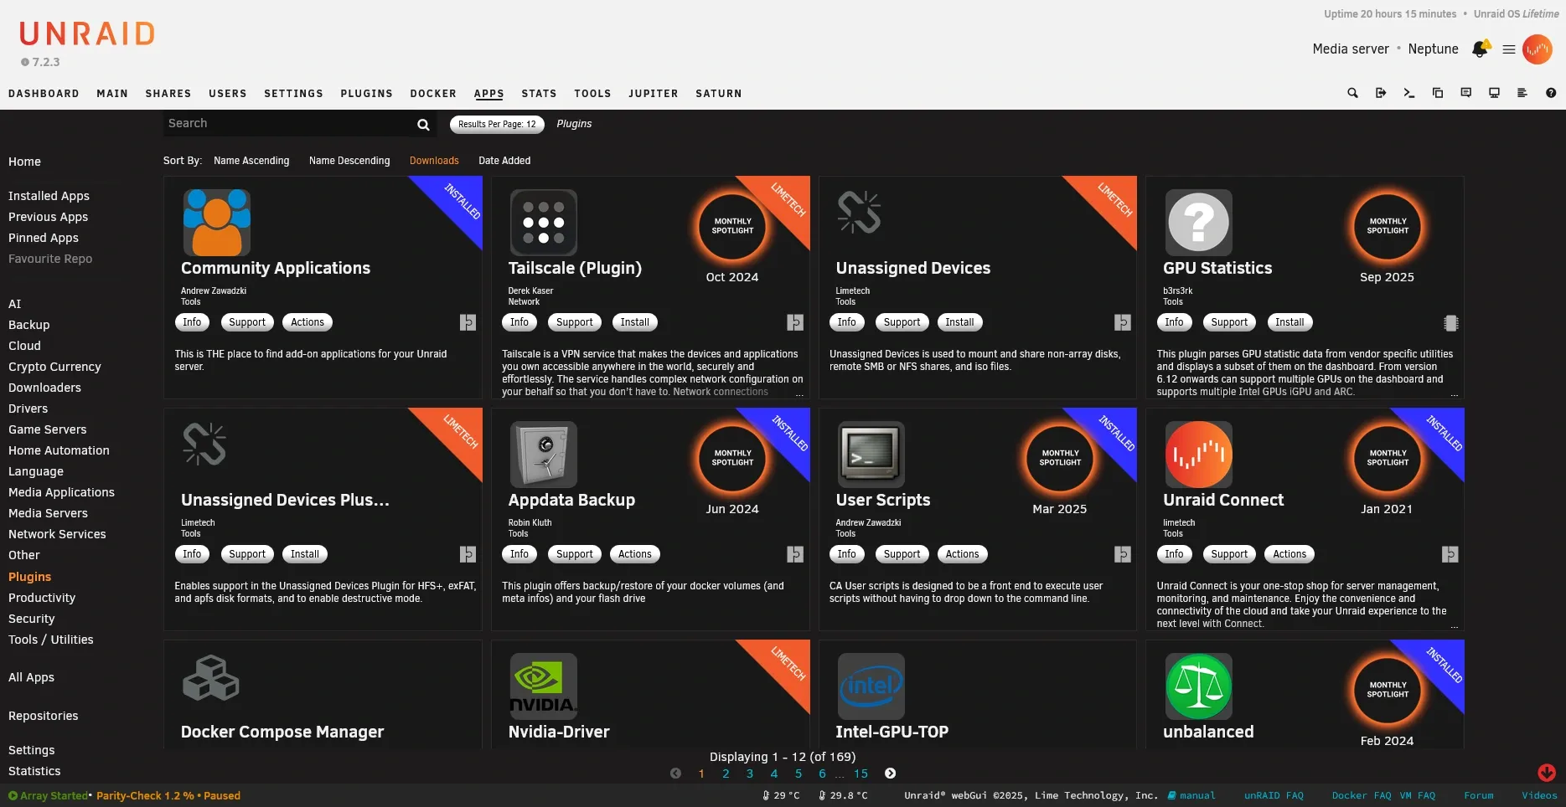The height and width of the screenshot is (807, 1566).
Task: Open the hamburger menu icon in header
Action: 1509,49
